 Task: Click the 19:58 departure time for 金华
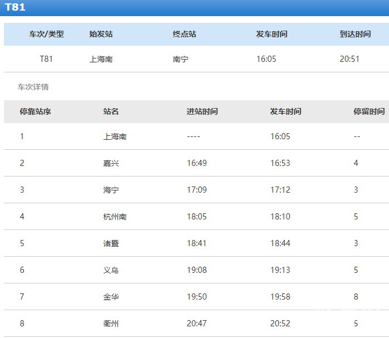click(280, 297)
